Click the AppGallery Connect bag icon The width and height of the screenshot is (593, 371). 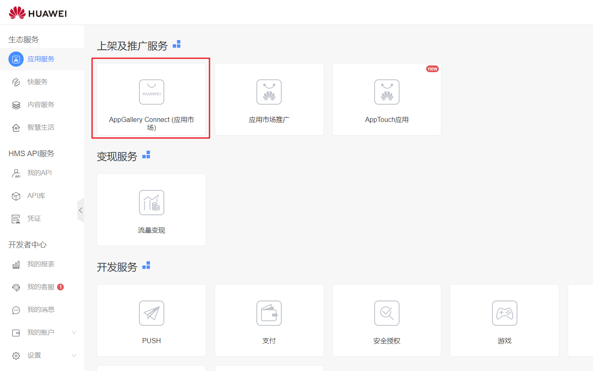152,92
